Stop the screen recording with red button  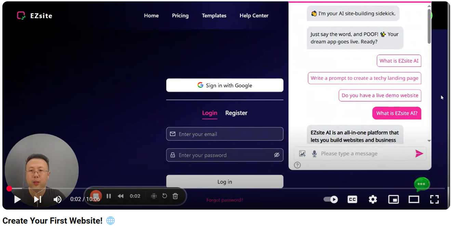[x=96, y=196]
